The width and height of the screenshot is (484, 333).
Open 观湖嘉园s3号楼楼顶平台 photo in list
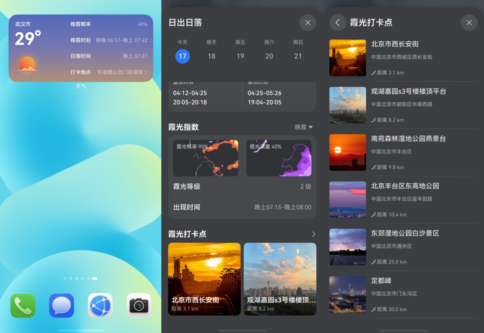(x=348, y=105)
